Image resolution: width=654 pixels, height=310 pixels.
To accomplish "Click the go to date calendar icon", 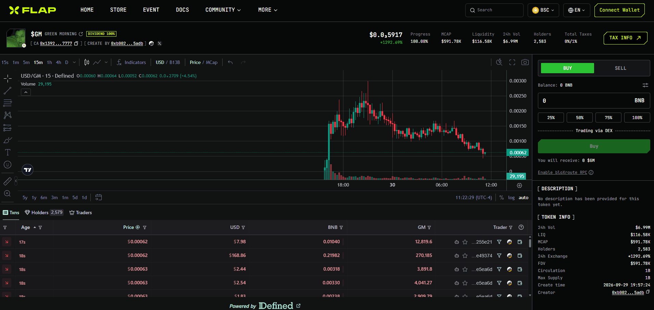I will pos(99,197).
